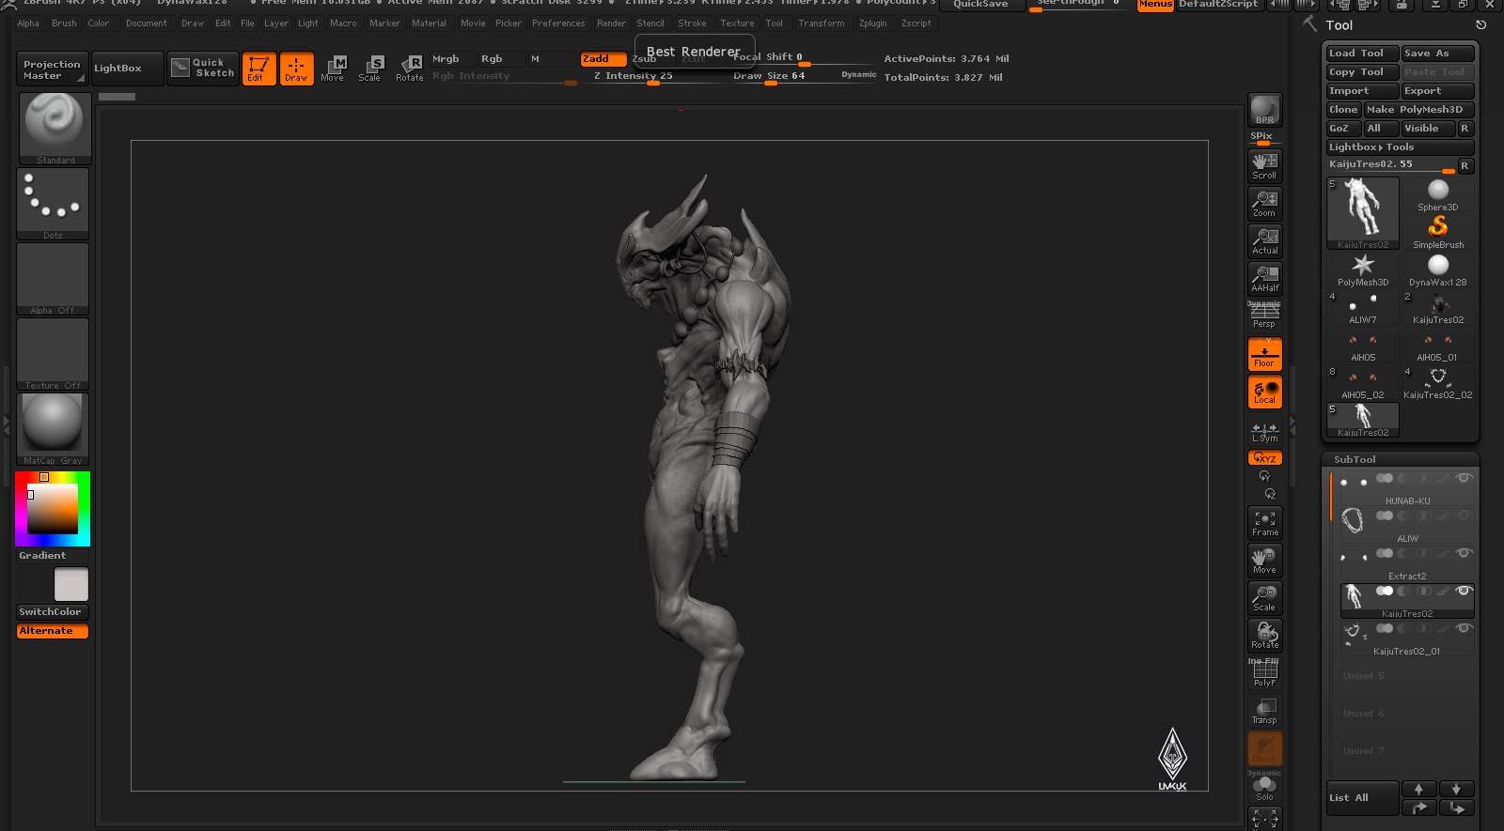This screenshot has height=831, width=1504.
Task: Toggle the Ghost transparency icon
Action: click(1264, 748)
